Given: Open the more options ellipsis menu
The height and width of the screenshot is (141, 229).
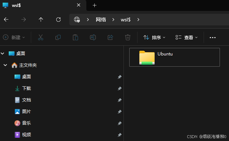Looking at the screenshot, I should click(x=213, y=37).
